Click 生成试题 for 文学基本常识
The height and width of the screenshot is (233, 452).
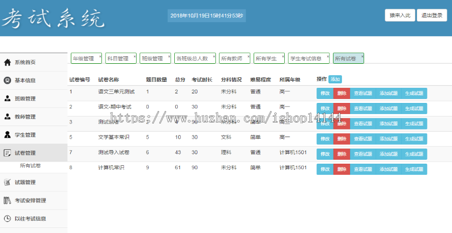pos(414,139)
